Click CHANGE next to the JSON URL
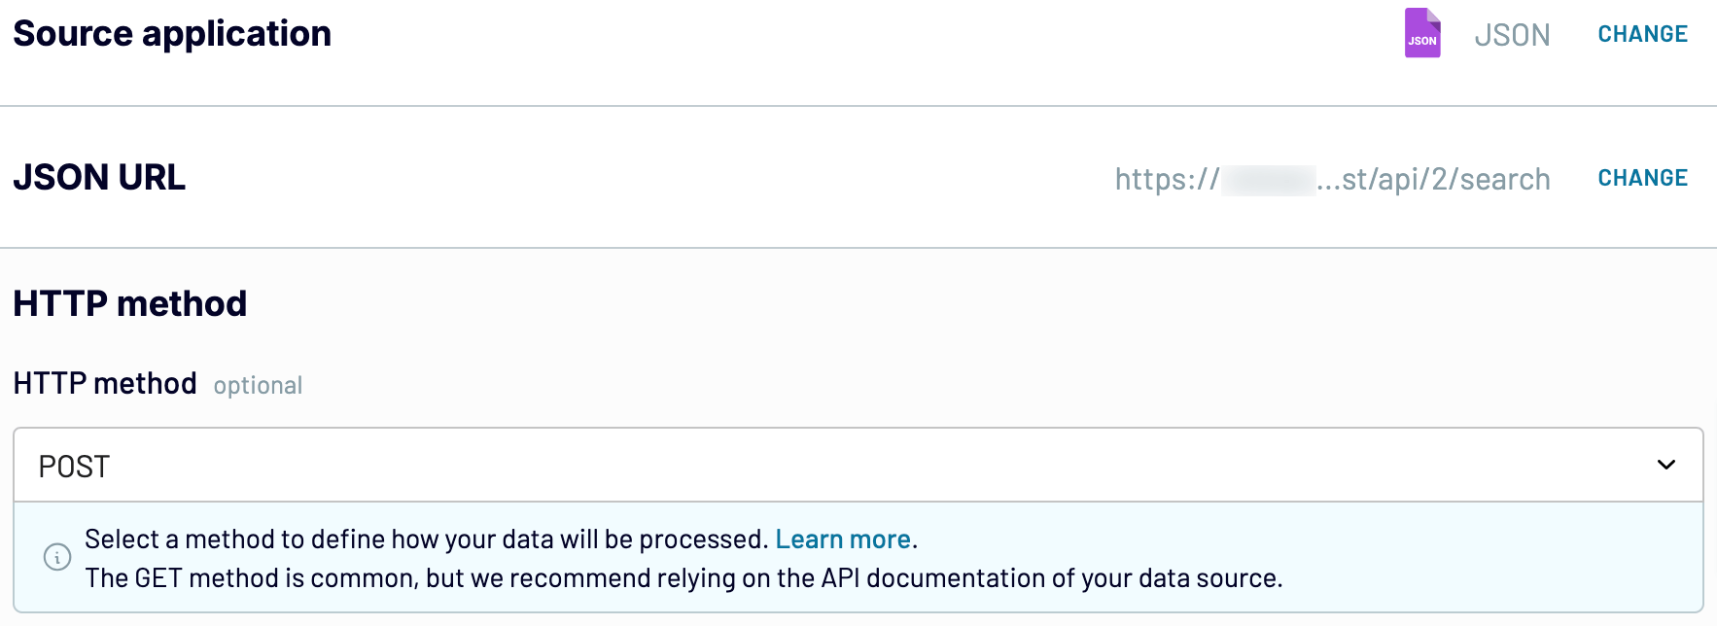 tap(1643, 178)
